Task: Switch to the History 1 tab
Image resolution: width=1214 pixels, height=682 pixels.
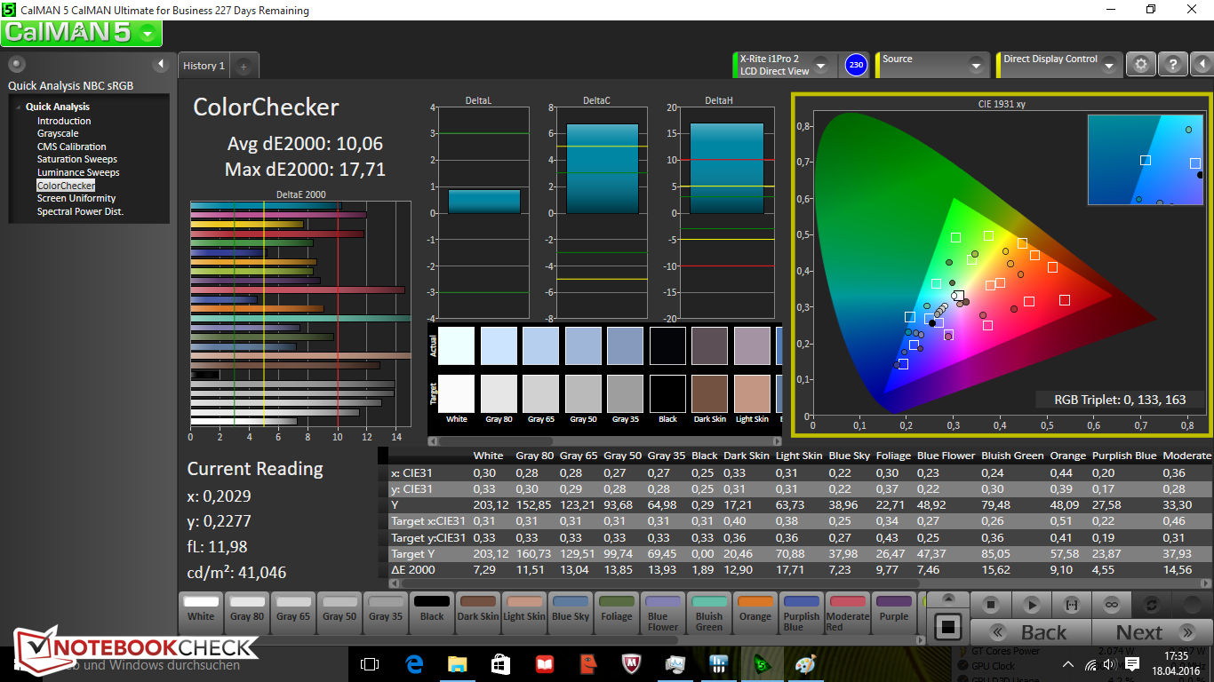Action: coord(204,66)
